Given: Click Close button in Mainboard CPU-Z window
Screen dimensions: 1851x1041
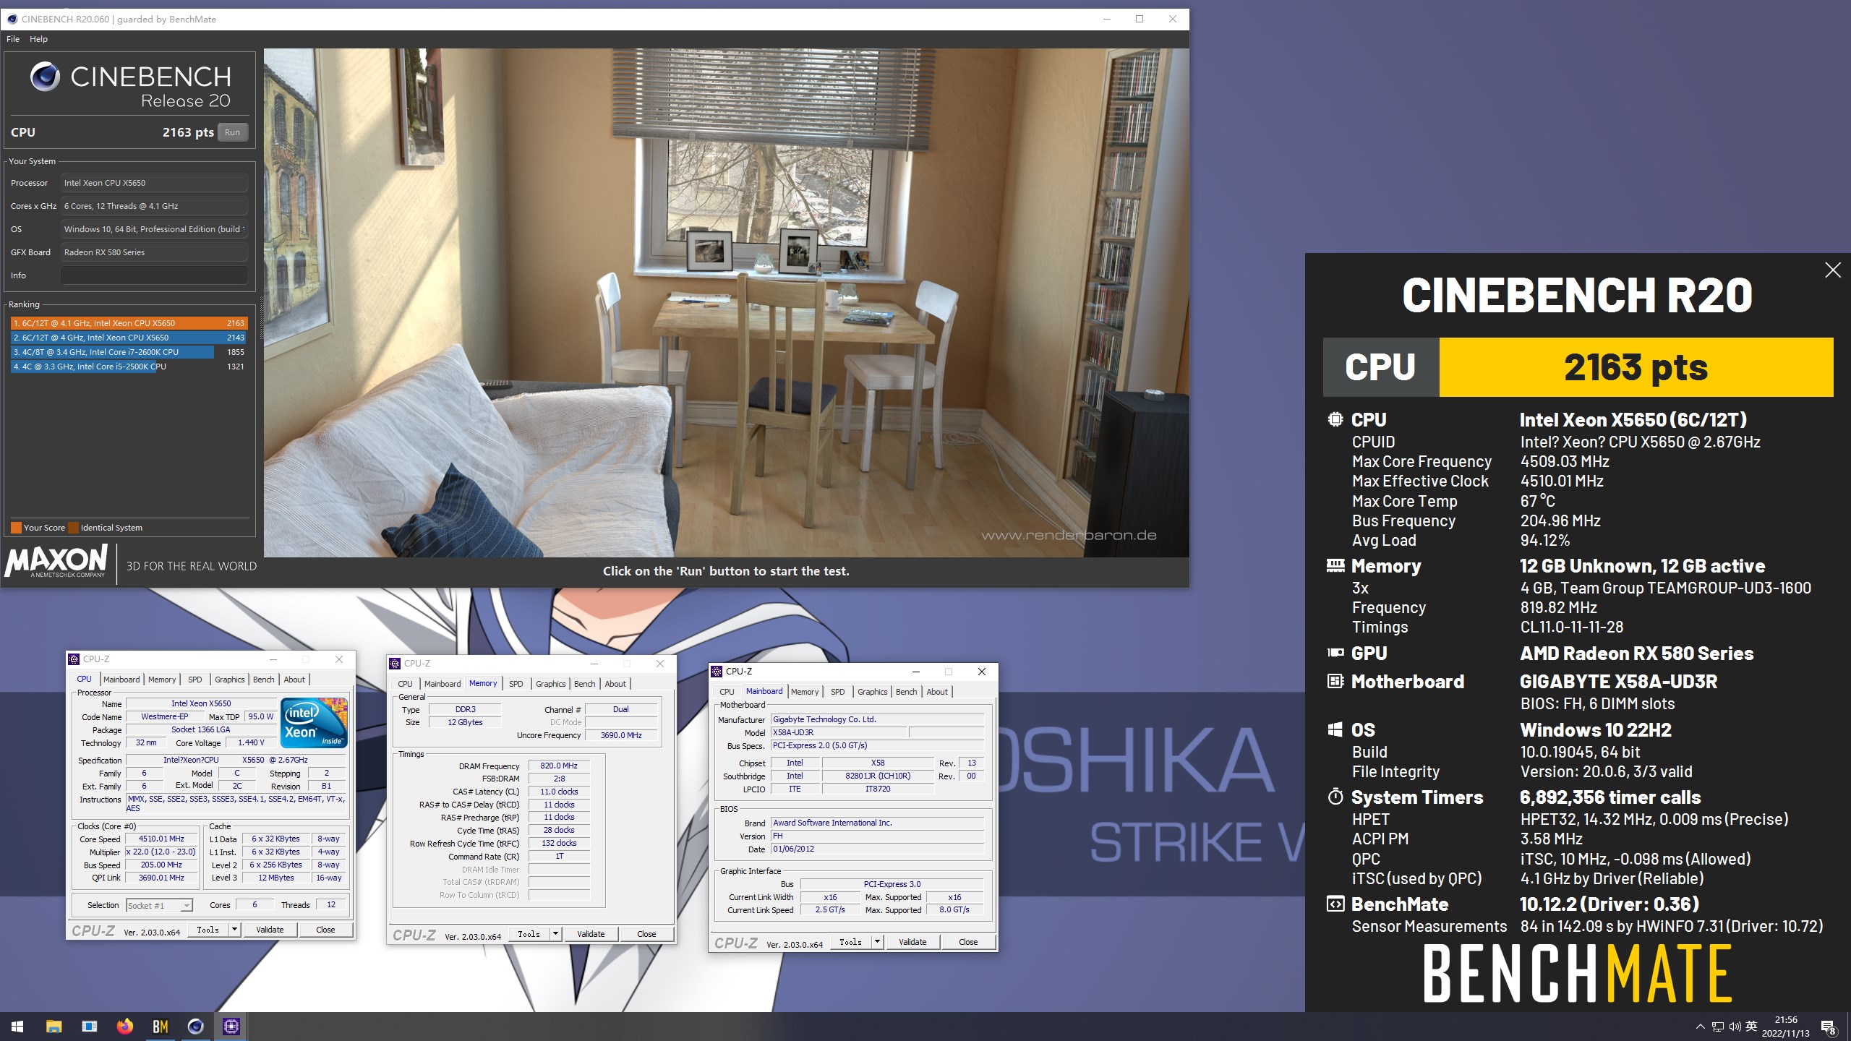Looking at the screenshot, I should click(968, 942).
